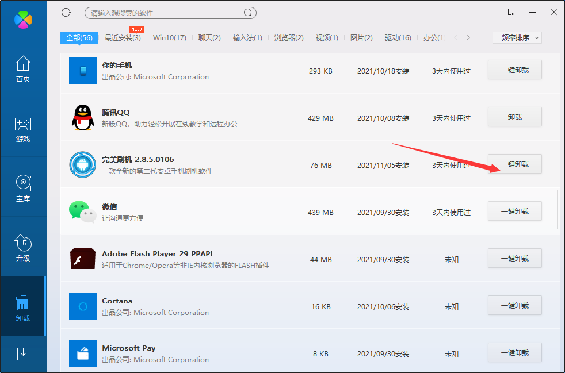Click the 8 KB size of Microsoft Pay
The height and width of the screenshot is (373, 565).
tap(320, 354)
